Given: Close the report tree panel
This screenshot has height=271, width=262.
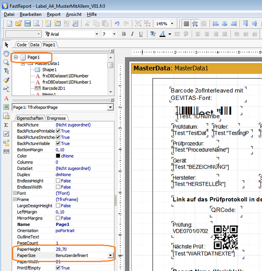Looking at the screenshot, I should (112, 51).
